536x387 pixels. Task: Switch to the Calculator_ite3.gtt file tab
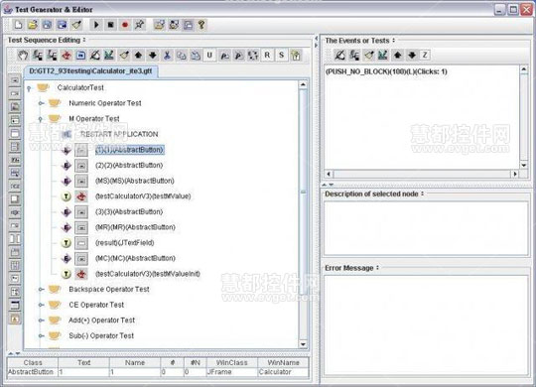[x=90, y=71]
